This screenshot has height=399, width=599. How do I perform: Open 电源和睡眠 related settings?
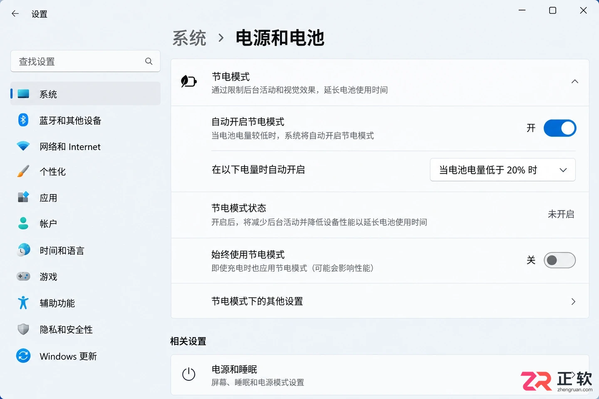[380, 375]
